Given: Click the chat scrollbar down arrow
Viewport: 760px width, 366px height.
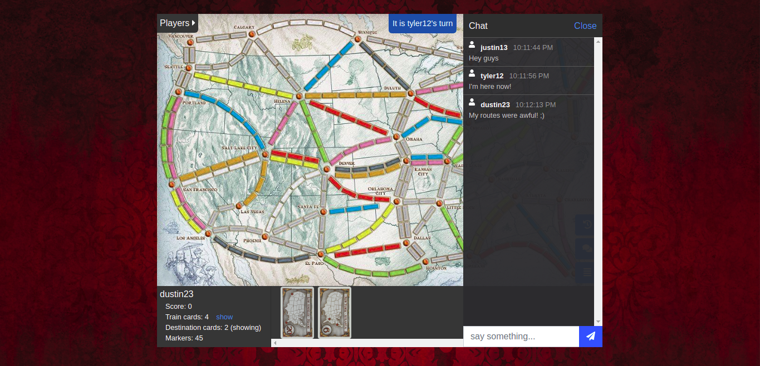Looking at the screenshot, I should (x=599, y=322).
